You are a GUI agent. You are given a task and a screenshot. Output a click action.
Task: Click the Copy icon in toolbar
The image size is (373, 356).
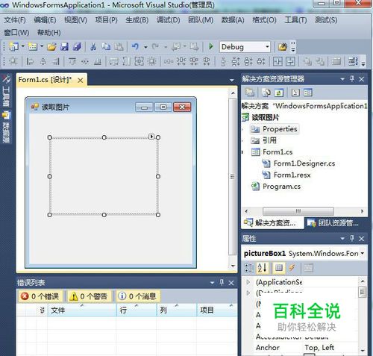tap(106, 46)
